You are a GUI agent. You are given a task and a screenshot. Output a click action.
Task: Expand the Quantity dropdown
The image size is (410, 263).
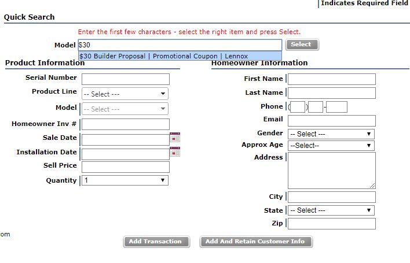point(125,180)
